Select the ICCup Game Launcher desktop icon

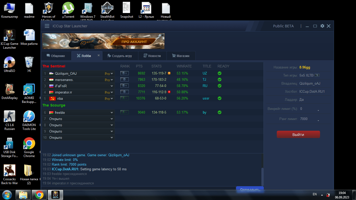tap(10, 39)
